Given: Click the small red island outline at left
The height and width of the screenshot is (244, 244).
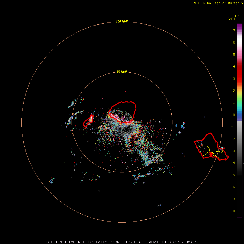Looking at the screenshot, I should pyautogui.click(x=88, y=121).
